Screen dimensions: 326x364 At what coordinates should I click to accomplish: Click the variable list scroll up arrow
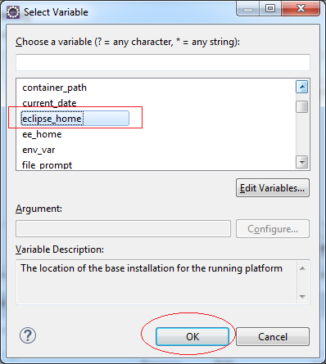click(x=301, y=87)
